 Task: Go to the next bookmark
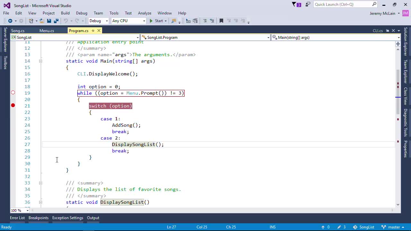236,21
